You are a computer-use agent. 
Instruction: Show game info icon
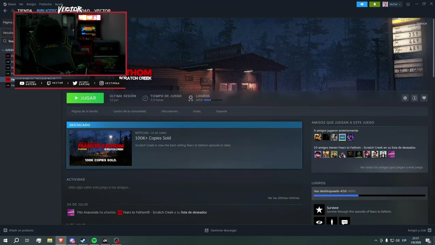(415, 98)
